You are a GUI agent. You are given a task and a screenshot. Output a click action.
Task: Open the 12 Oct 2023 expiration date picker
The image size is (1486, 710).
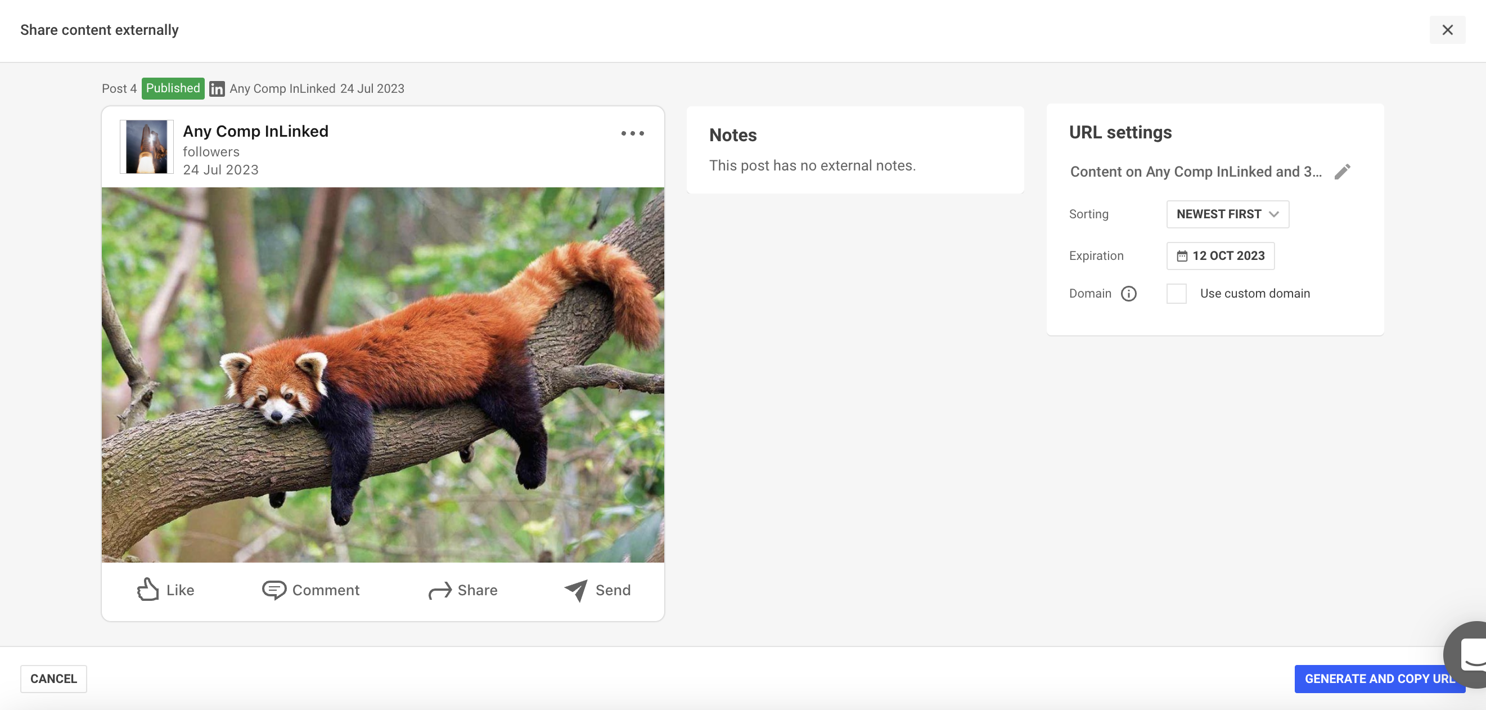tap(1220, 256)
